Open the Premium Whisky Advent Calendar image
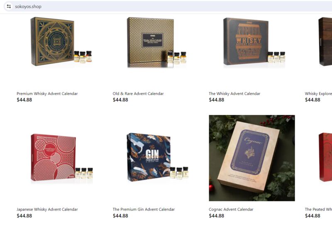332x231 pixels. (x=61, y=41)
